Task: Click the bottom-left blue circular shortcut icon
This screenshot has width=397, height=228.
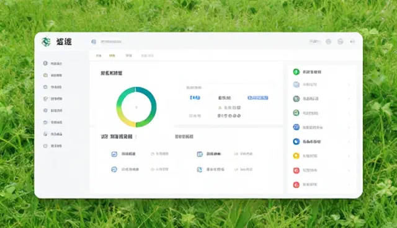Action: click(114, 169)
